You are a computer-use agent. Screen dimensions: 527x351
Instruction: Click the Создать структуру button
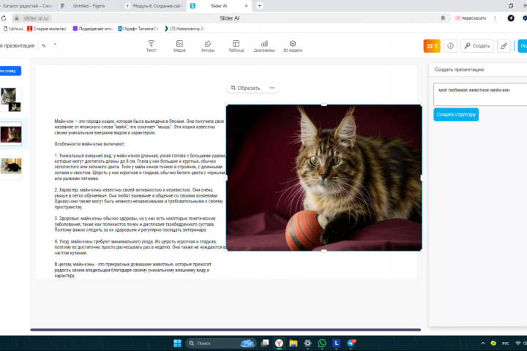[456, 115]
